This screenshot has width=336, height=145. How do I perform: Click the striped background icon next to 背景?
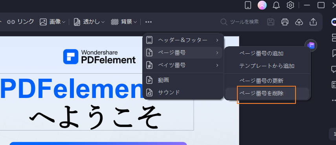click(115, 22)
